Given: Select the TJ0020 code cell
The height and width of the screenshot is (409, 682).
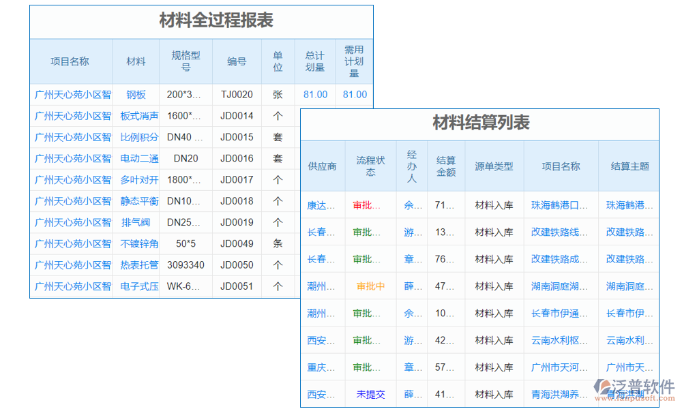Looking at the screenshot, I should (x=237, y=95).
